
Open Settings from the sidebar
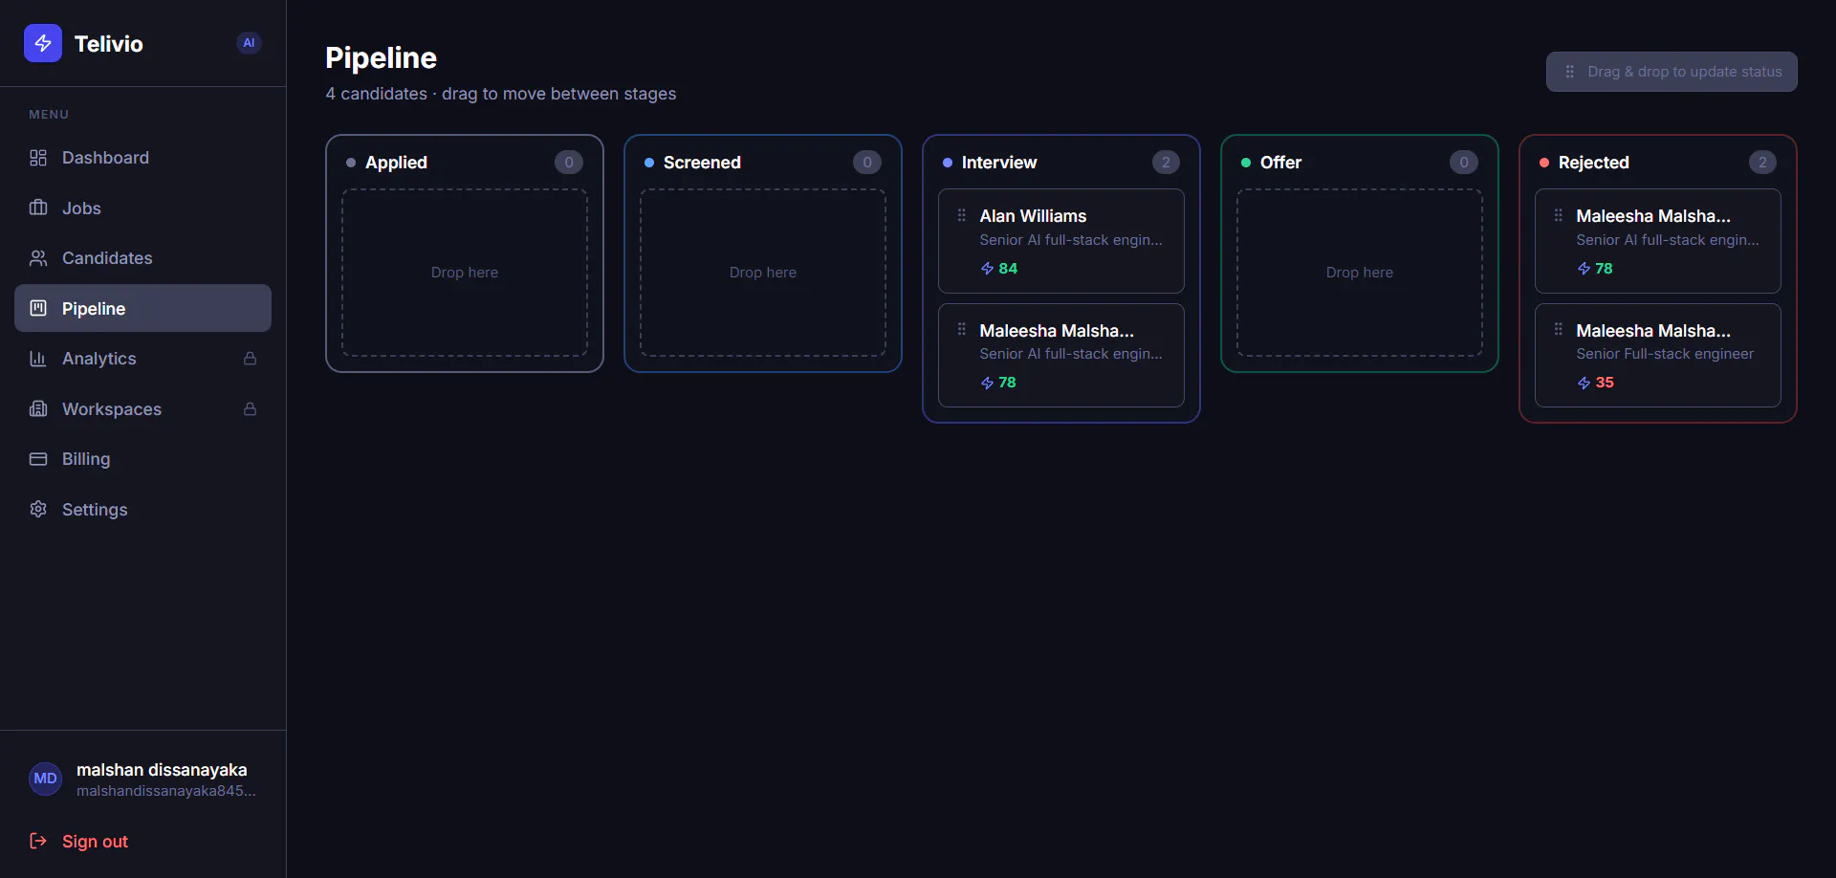(142, 509)
